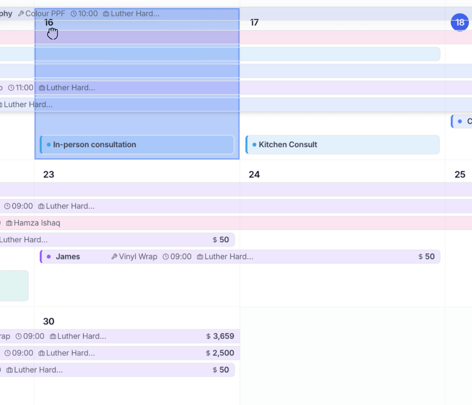This screenshot has height=405, width=472.
Task: Click the dollar icon beside 2,500
Action: (208, 353)
